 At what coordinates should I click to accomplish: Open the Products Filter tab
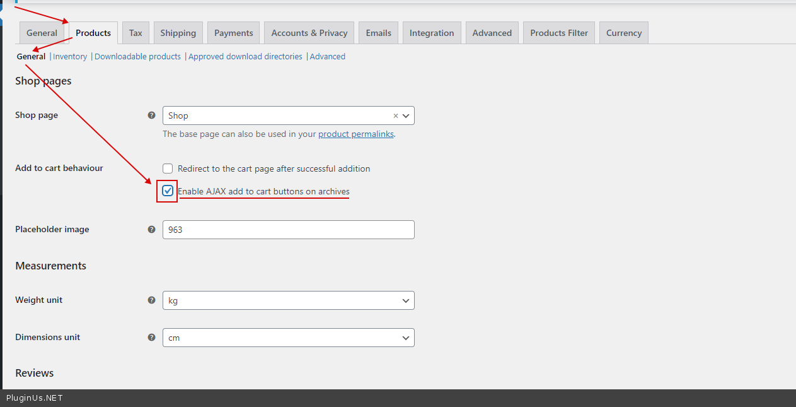[558, 33]
